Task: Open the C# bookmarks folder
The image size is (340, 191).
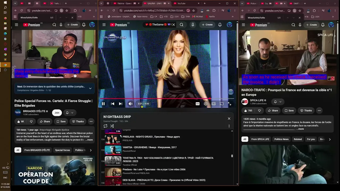Action: (154, 16)
